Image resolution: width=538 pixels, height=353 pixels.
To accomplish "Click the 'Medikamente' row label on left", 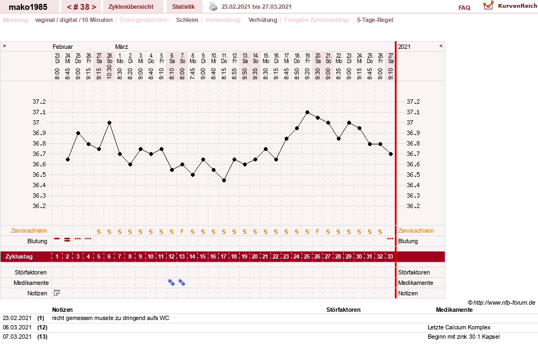I will 31,283.
